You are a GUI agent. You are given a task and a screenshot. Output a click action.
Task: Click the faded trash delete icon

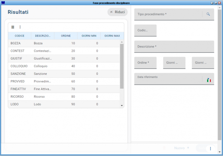click(x=164, y=148)
